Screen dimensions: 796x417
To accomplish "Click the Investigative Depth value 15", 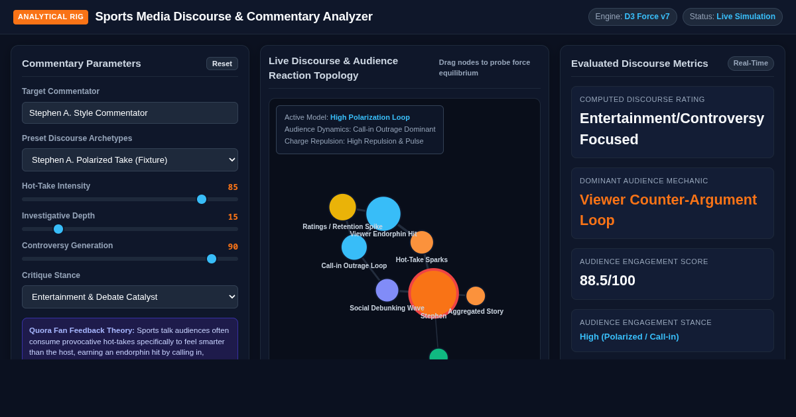I will click(x=233, y=217).
